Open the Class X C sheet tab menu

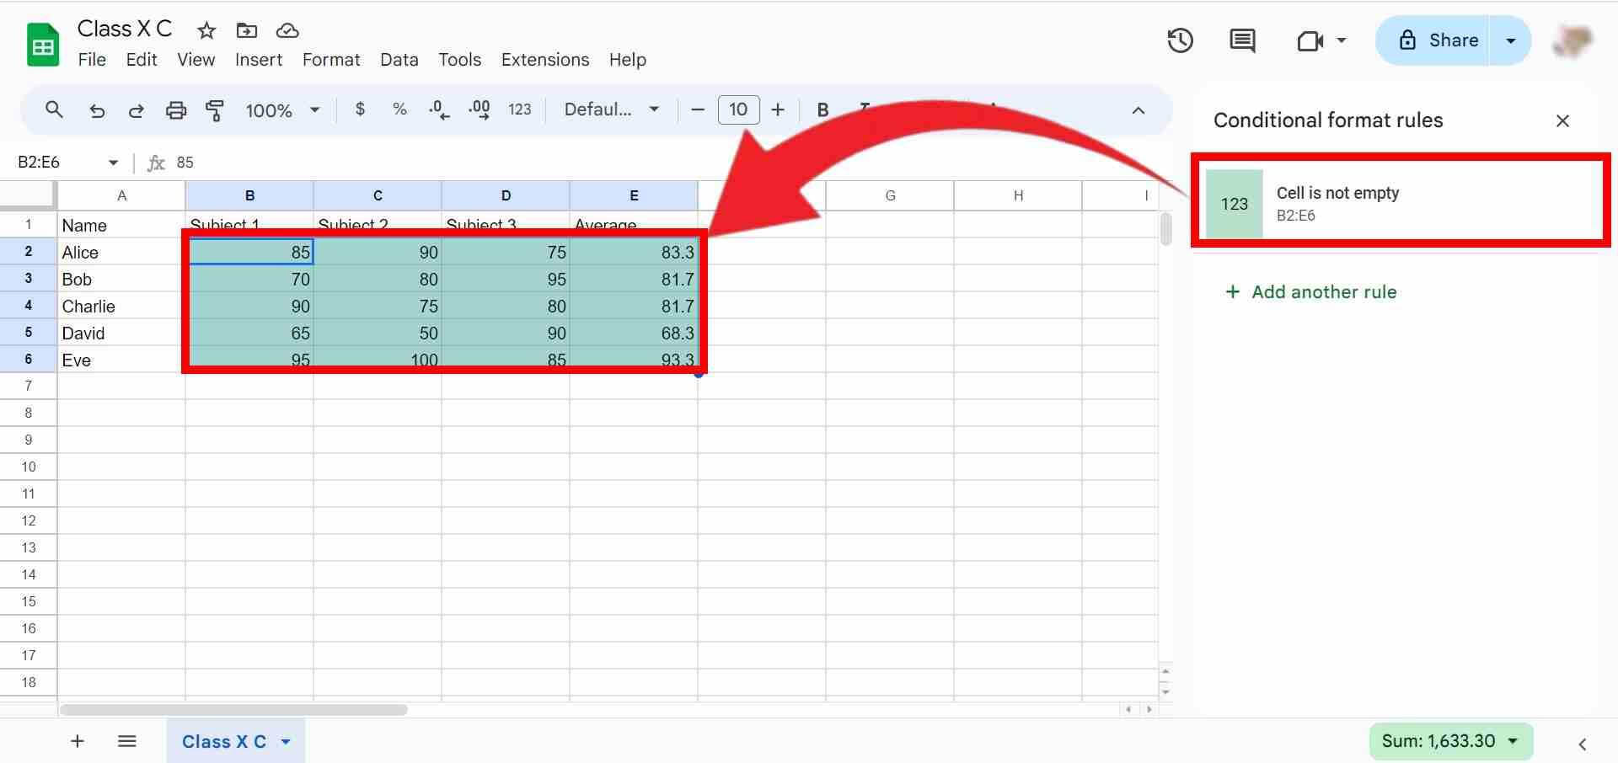point(286,741)
